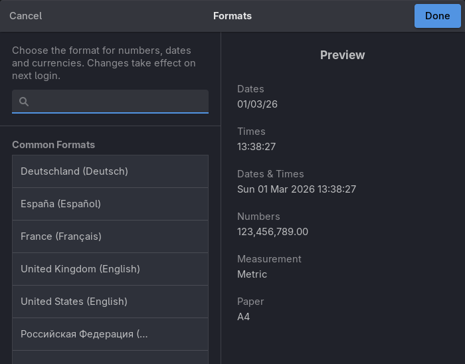The image size is (465, 364).
Task: Click the Preview heading
Action: tap(342, 55)
